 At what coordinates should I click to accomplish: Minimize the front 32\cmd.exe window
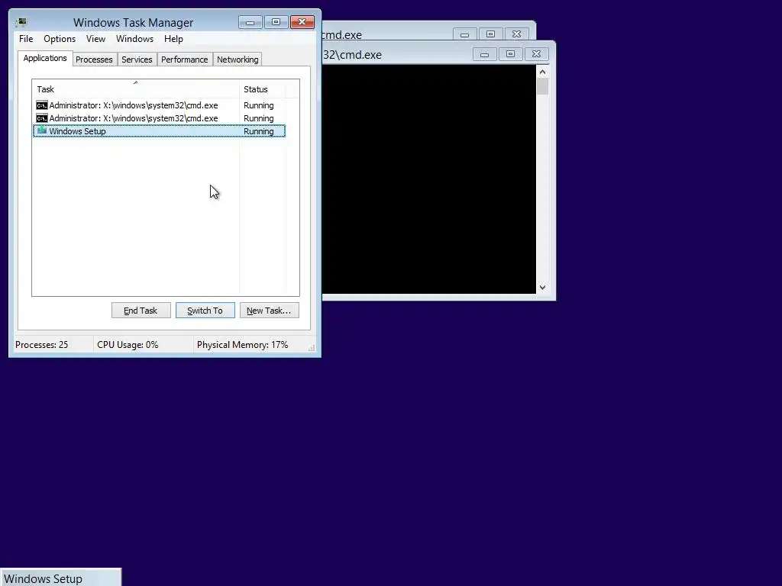click(484, 54)
